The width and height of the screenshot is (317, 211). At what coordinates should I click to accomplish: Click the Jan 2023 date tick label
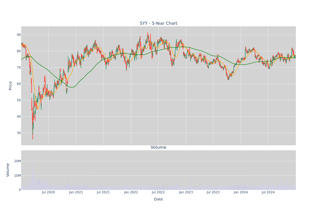pyautogui.click(x=186, y=192)
